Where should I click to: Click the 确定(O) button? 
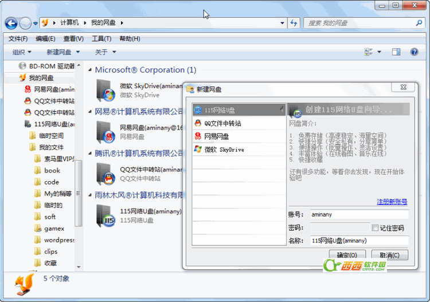347,255
